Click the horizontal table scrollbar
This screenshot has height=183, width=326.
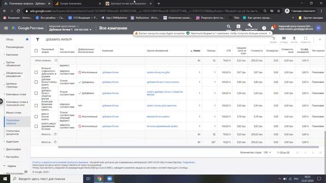[188, 147]
